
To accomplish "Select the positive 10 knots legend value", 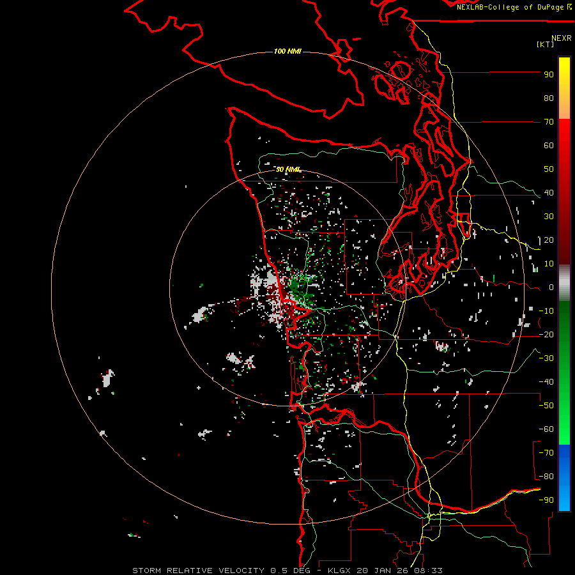I will 549,264.
